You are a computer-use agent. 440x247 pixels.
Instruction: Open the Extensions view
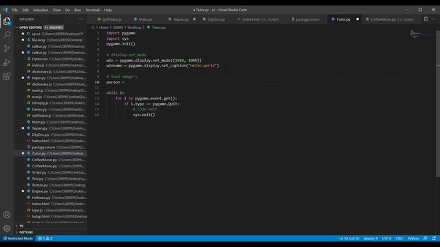pyautogui.click(x=7, y=76)
